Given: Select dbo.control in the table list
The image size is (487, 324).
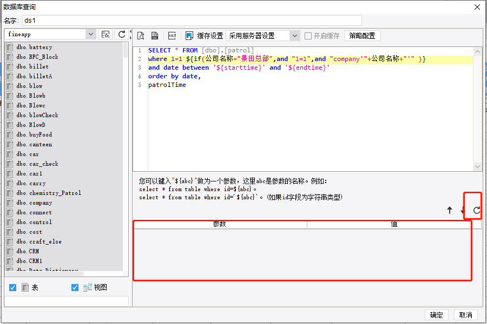Looking at the screenshot, I should click(34, 222).
